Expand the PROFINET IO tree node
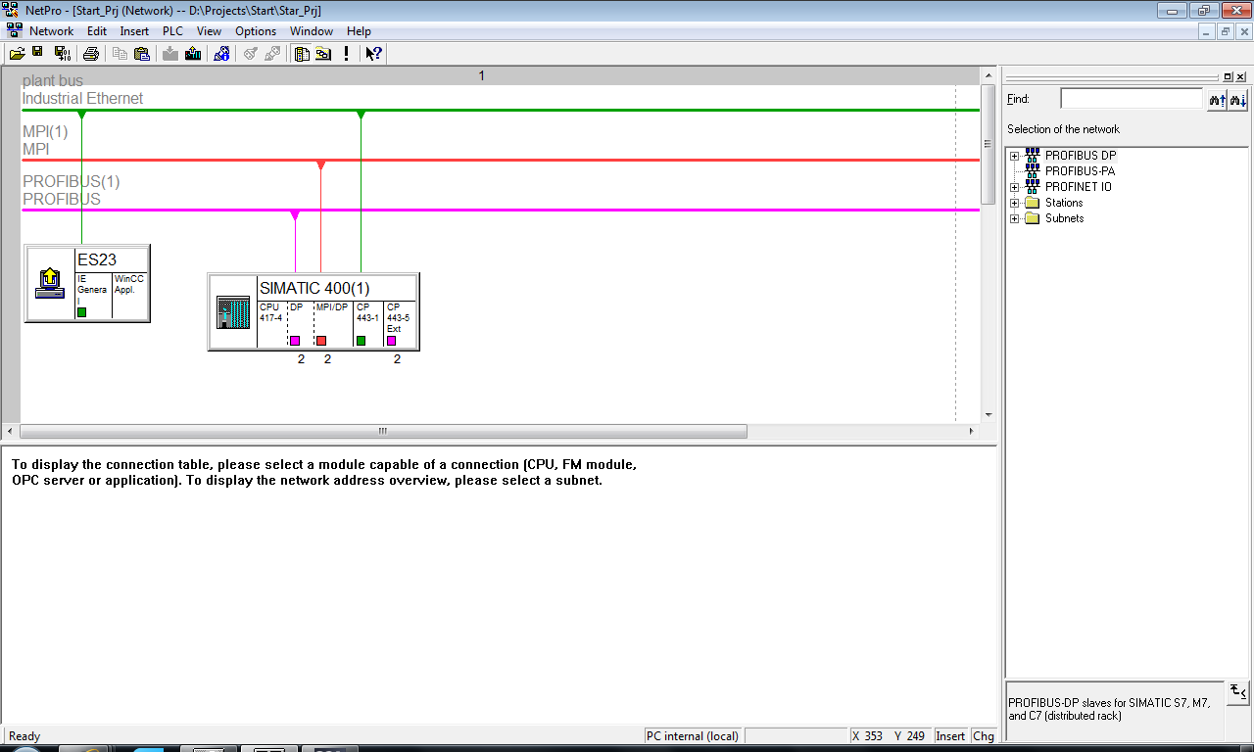Screen dimensions: 1254x752 tap(1015, 187)
